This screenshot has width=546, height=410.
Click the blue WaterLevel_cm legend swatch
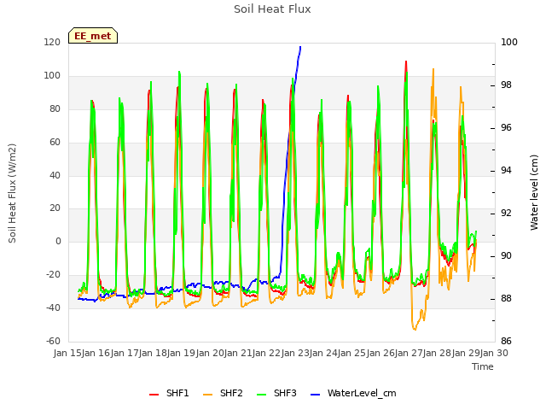(315, 394)
